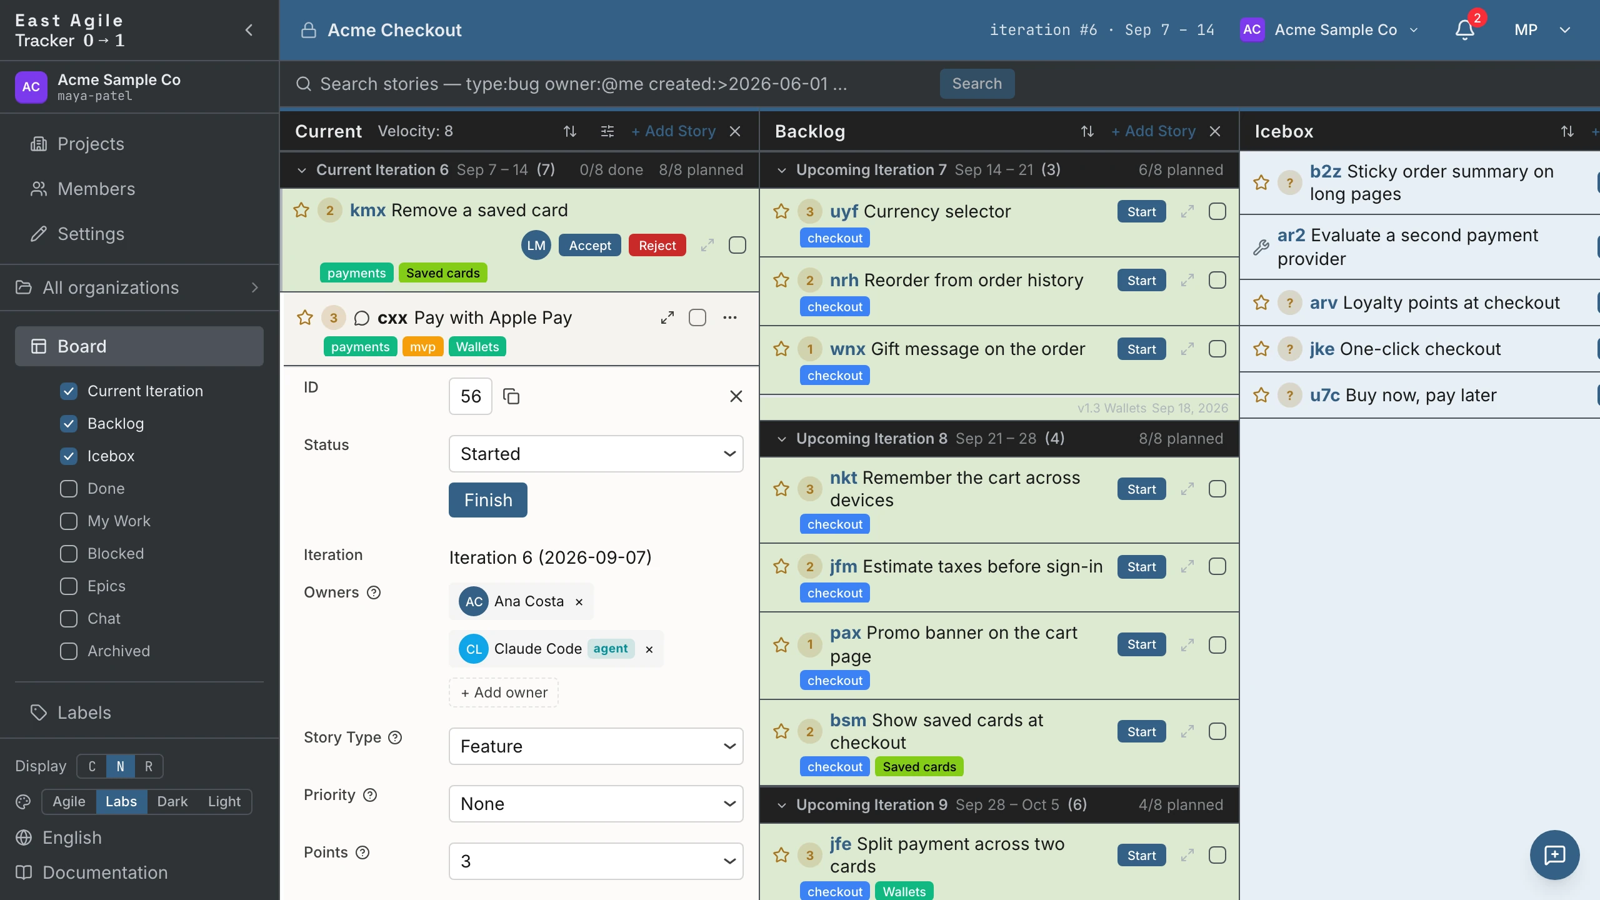Set display density to C
Screen dimensions: 1600x900
tap(92, 767)
